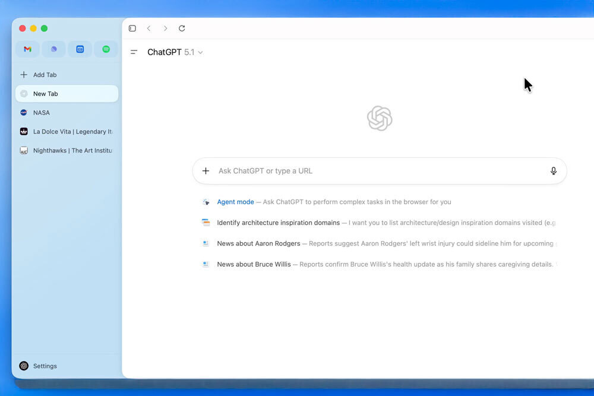Start voice input with the microphone icon

tap(553, 171)
